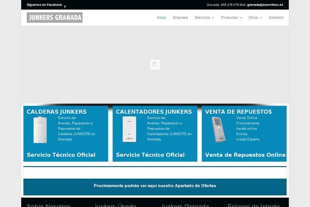Click the Calentadores Junkers heading
The image size is (310, 207).
click(x=154, y=112)
